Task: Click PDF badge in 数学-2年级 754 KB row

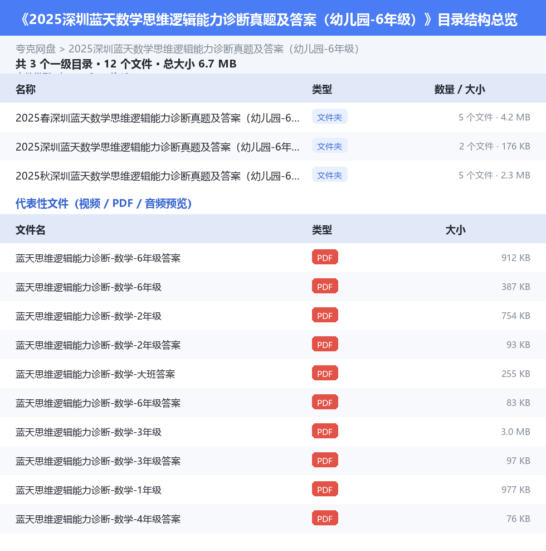Action: pyautogui.click(x=325, y=315)
